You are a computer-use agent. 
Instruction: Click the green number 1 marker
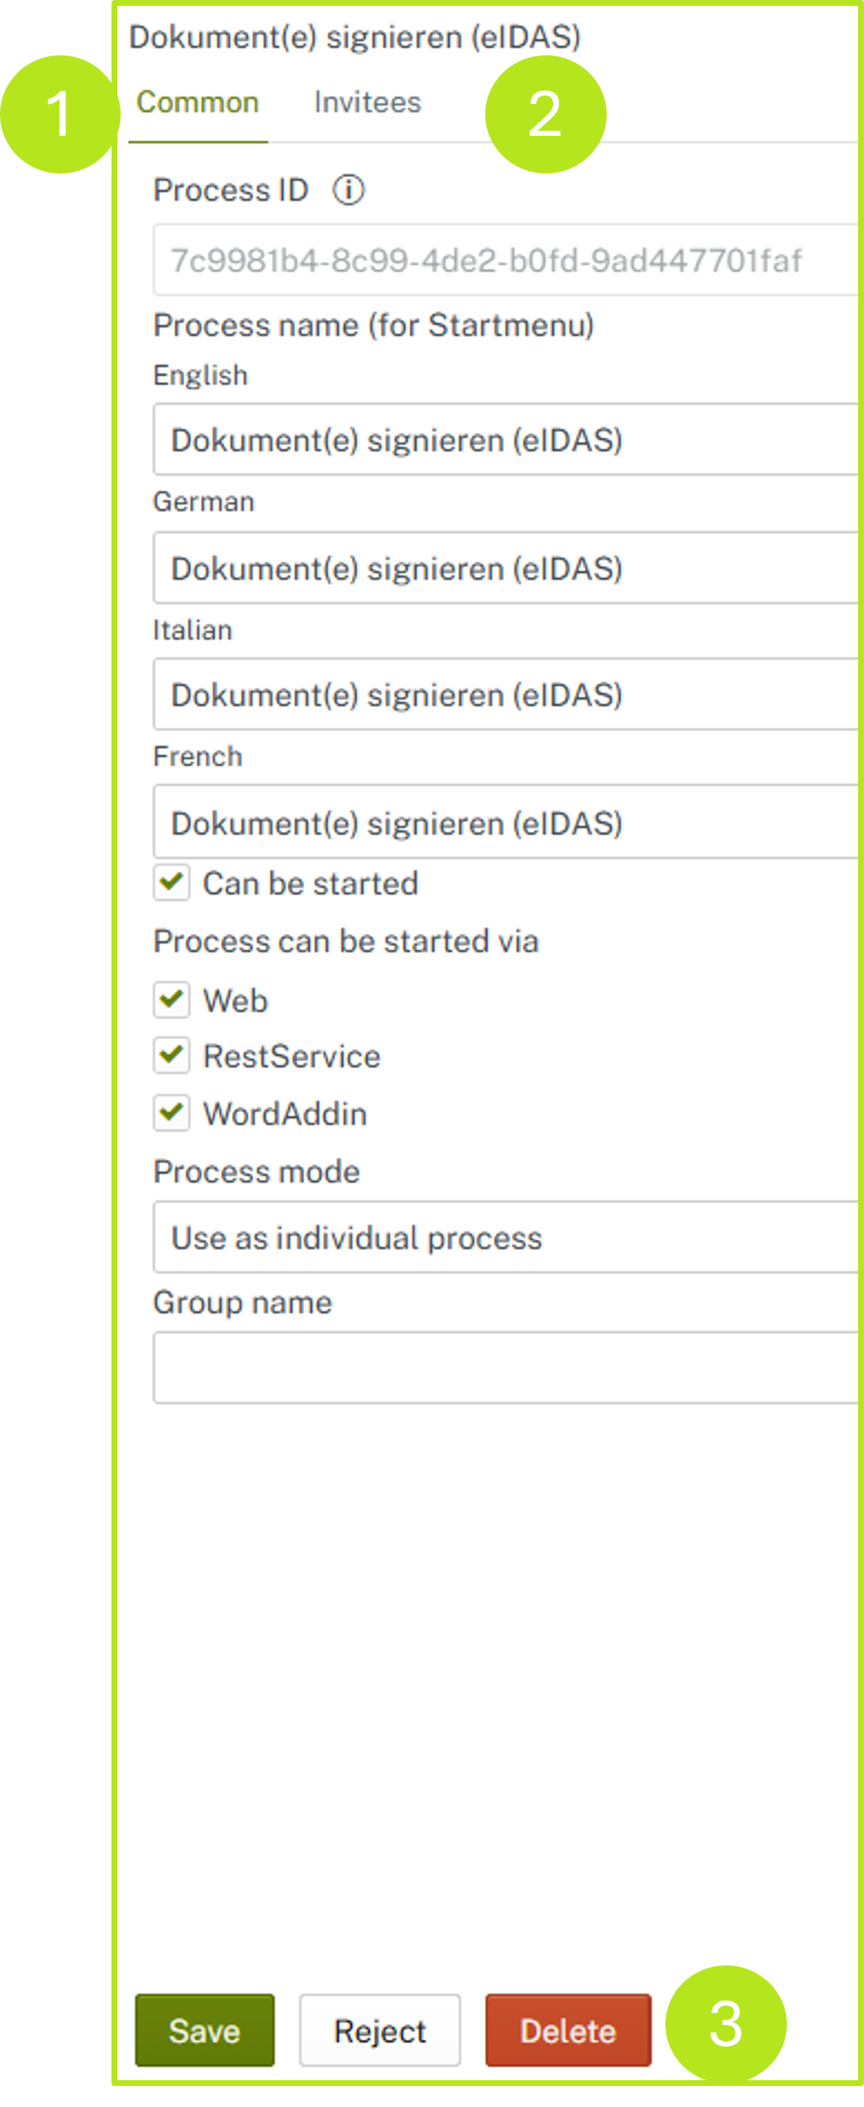click(59, 114)
